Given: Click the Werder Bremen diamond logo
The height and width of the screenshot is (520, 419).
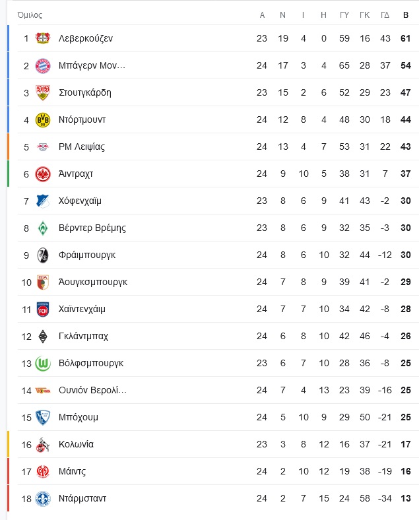Looking at the screenshot, I should (43, 228).
